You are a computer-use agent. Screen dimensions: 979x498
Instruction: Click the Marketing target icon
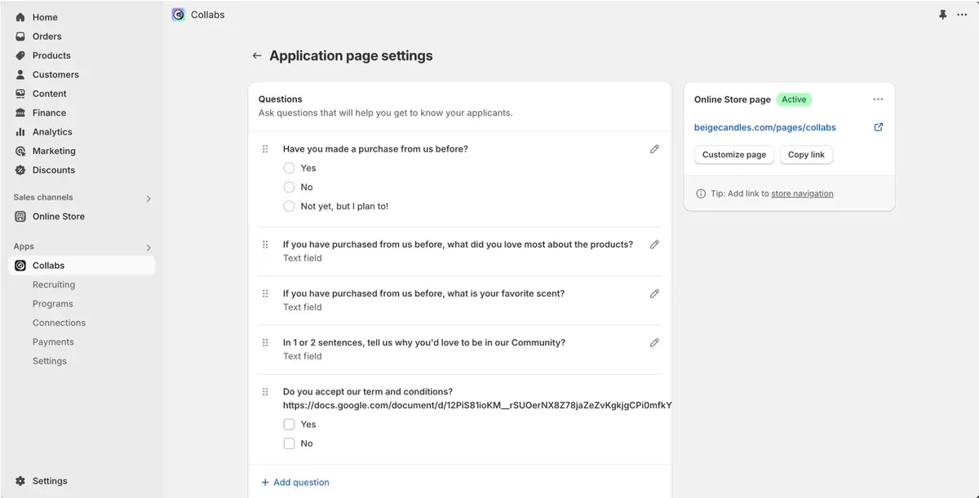[20, 151]
